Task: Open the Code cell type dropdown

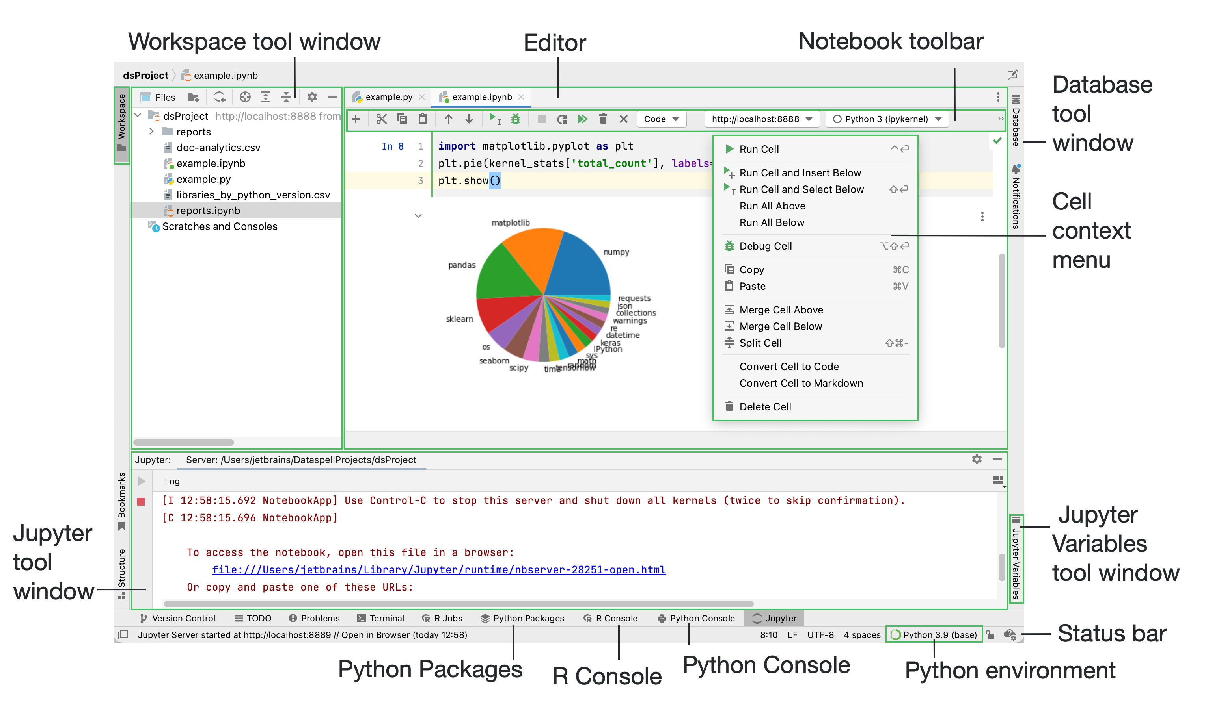Action: coord(661,119)
